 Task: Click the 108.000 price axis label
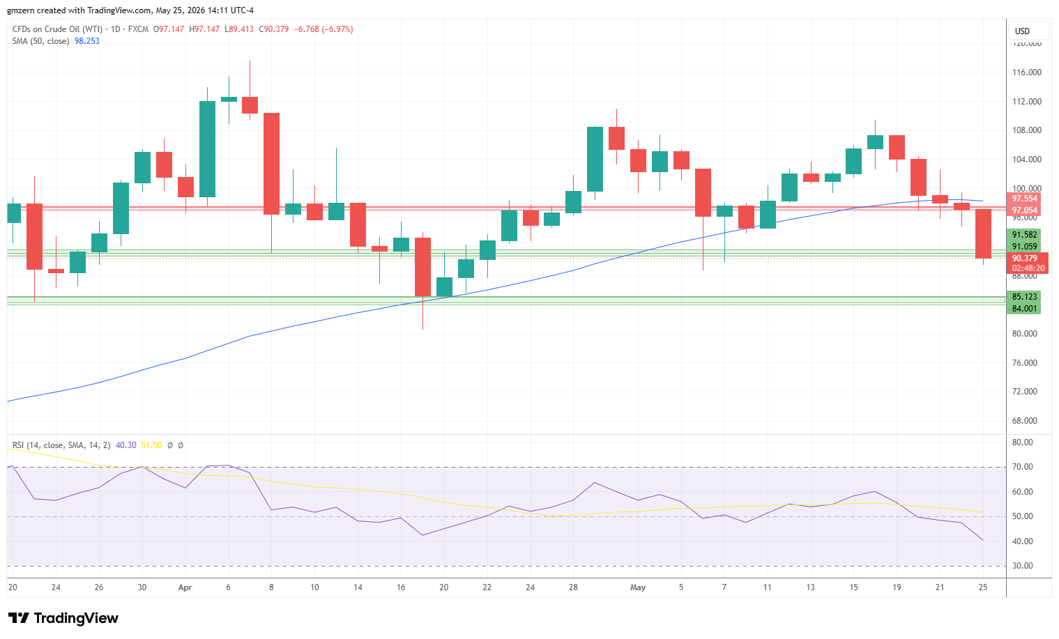(1027, 130)
